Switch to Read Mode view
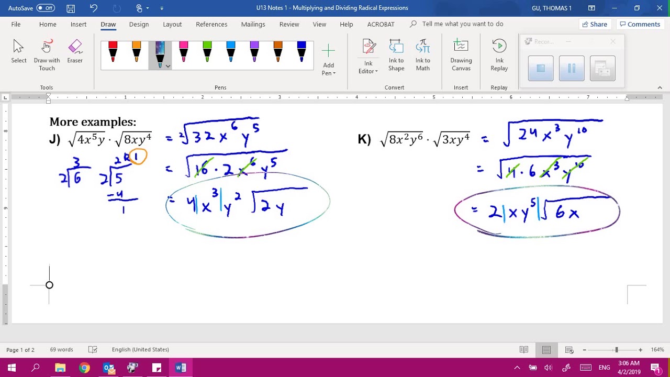The width and height of the screenshot is (670, 377). point(524,350)
